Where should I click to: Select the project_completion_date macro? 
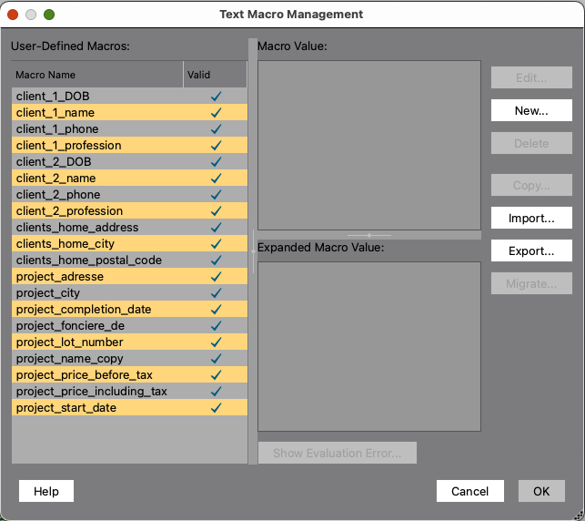[x=129, y=310]
